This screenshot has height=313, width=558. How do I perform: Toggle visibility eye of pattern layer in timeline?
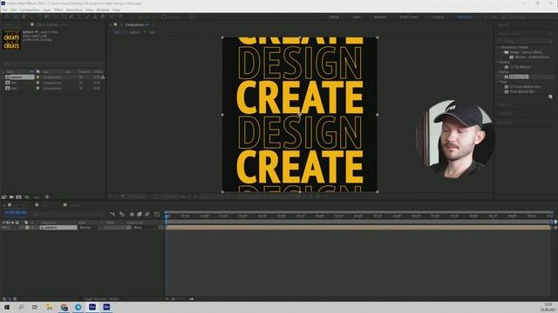point(3,228)
